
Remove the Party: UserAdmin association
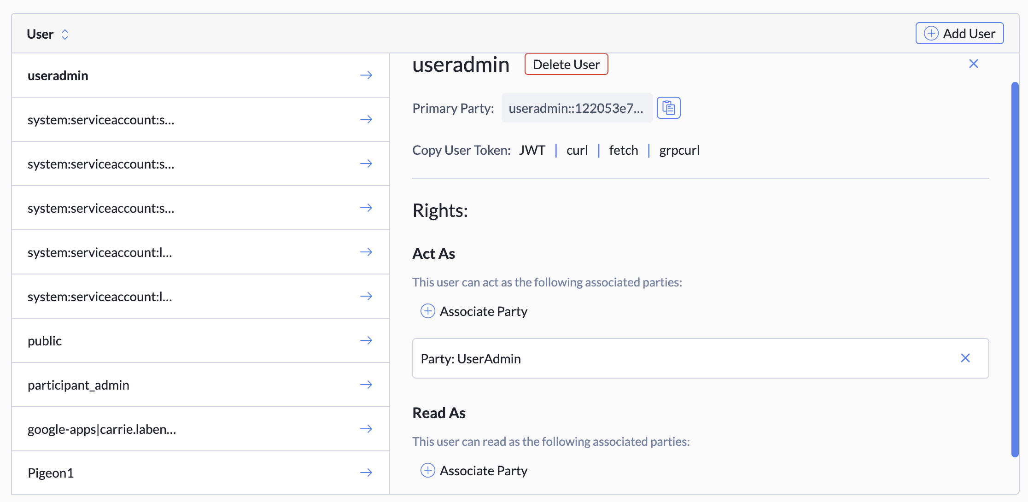[965, 358]
